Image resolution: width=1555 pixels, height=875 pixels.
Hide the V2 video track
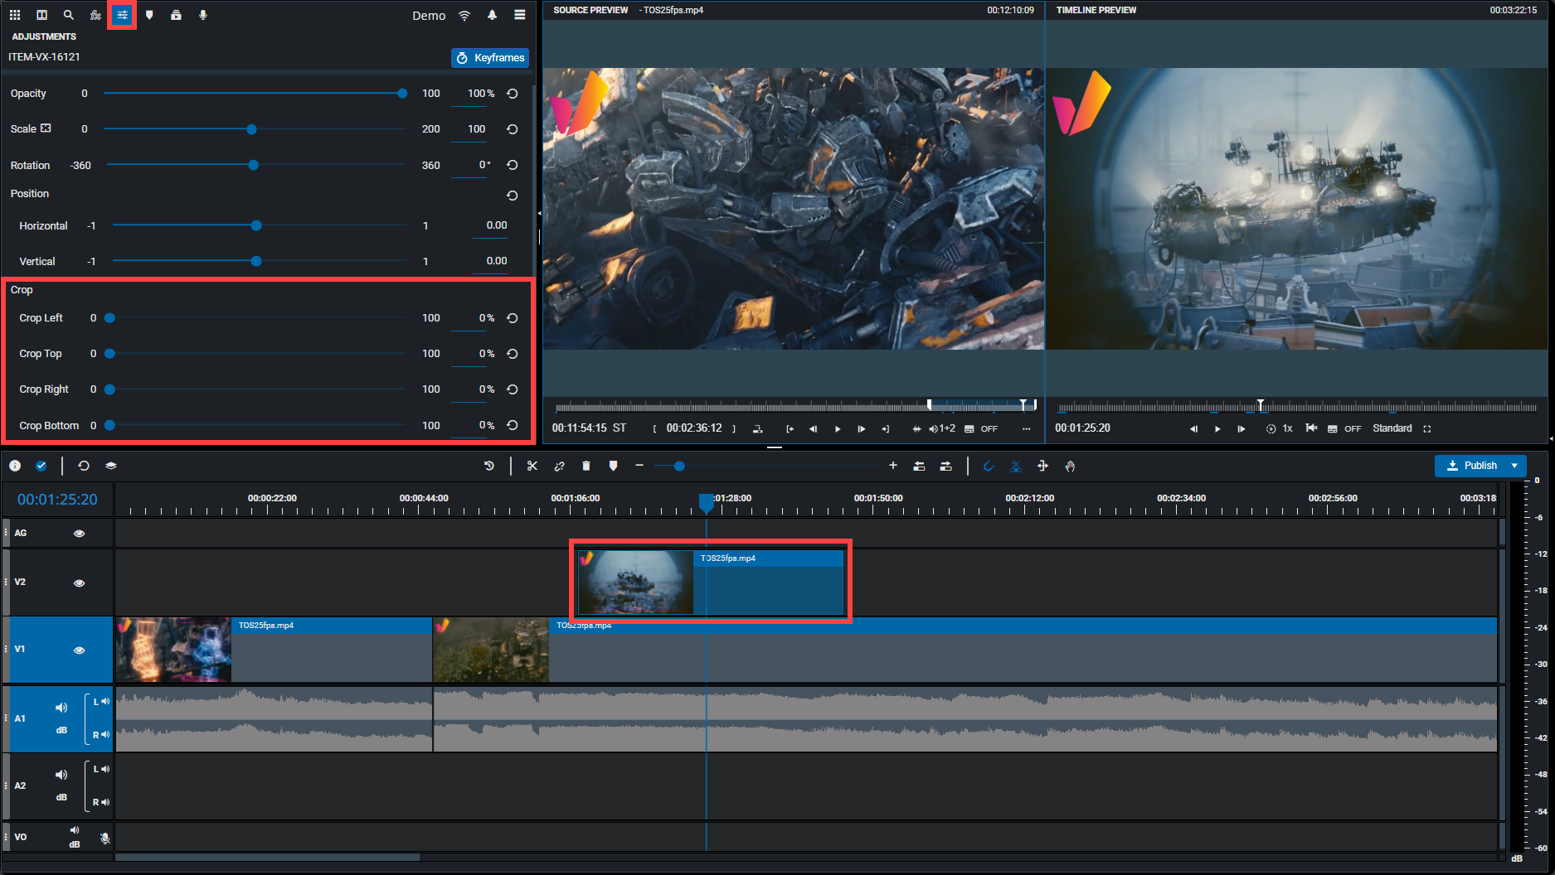pos(79,583)
